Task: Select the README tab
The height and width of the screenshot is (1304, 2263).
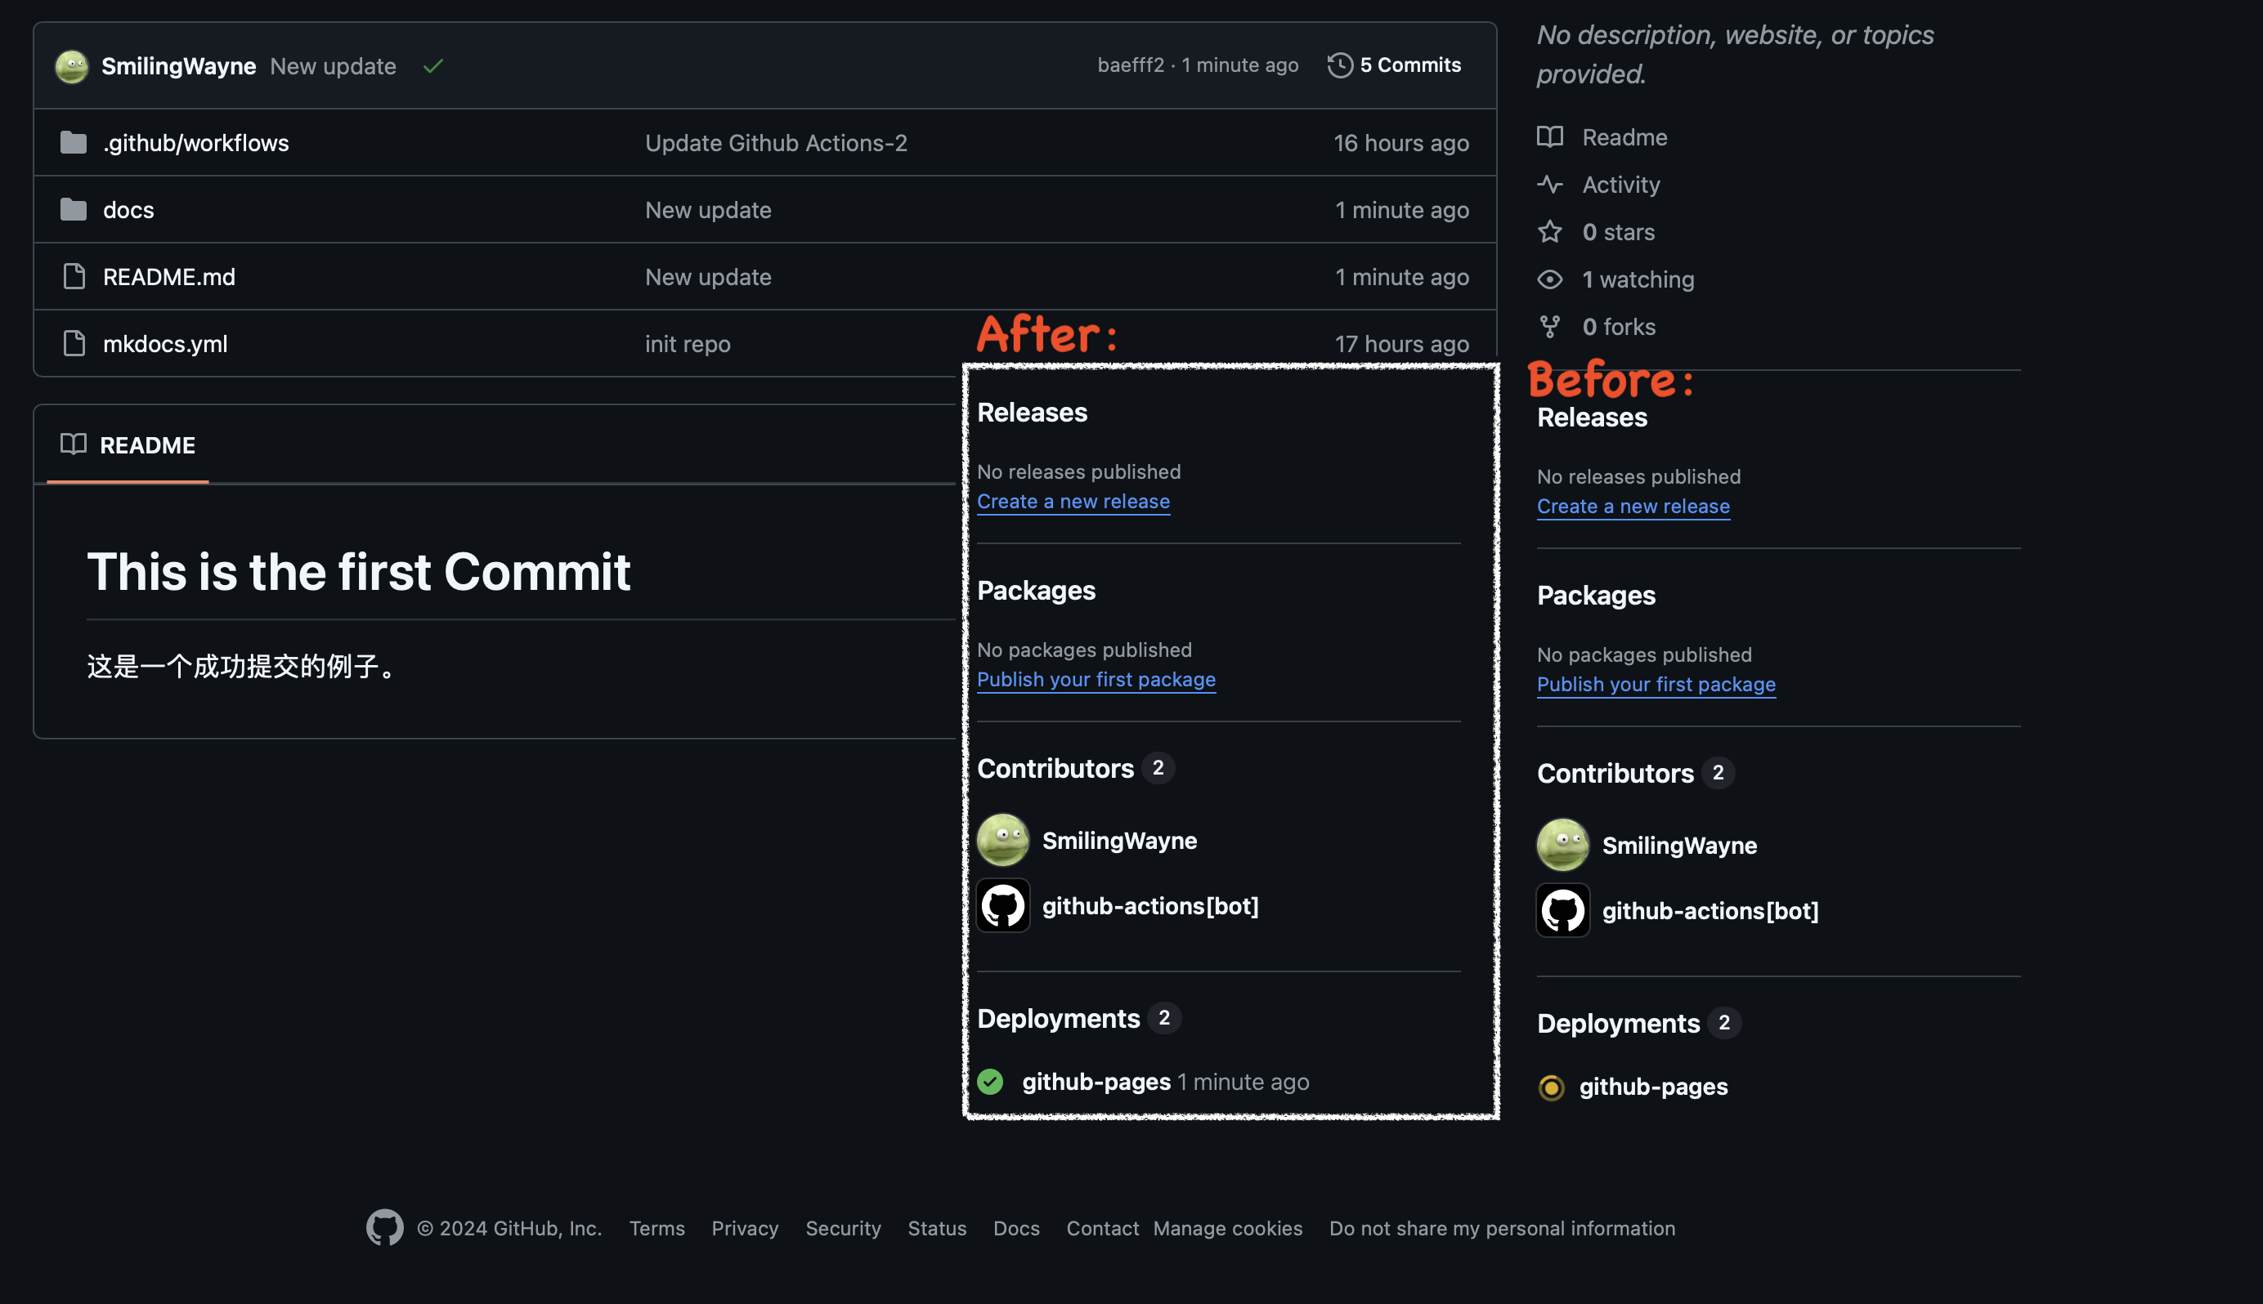Action: (x=128, y=445)
